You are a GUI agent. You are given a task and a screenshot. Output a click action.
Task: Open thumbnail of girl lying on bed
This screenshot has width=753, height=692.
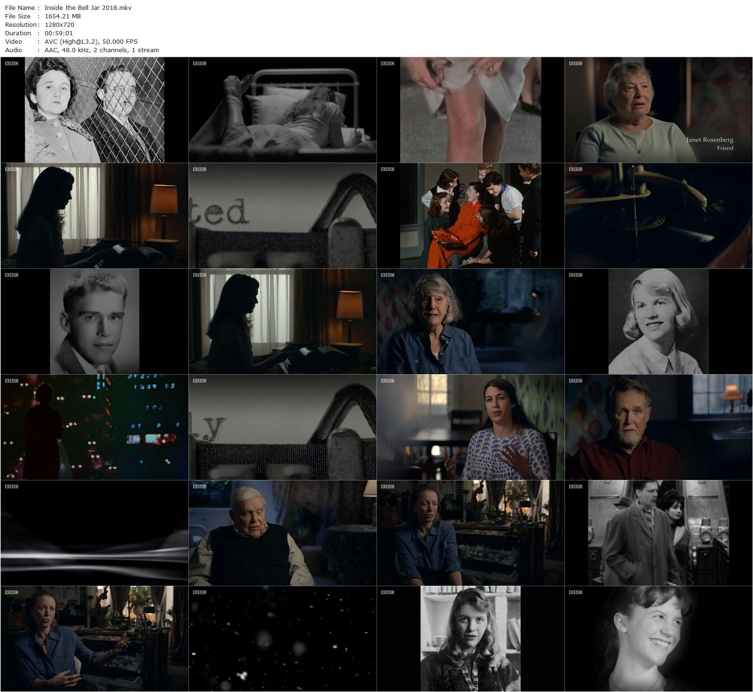point(282,110)
